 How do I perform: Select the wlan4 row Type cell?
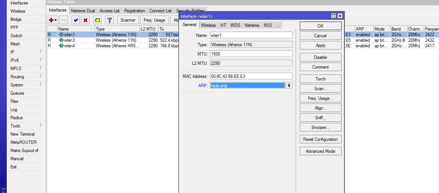click(x=117, y=46)
